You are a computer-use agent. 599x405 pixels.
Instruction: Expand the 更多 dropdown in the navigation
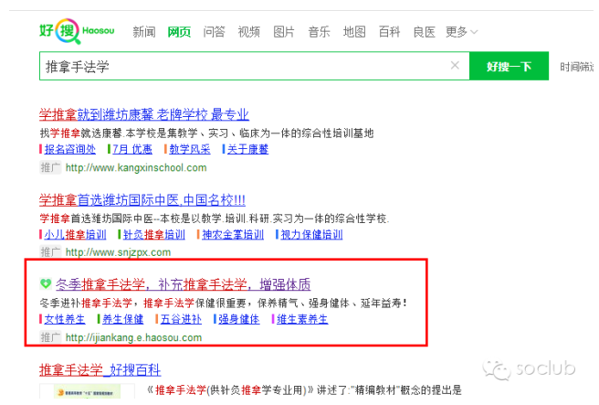460,32
